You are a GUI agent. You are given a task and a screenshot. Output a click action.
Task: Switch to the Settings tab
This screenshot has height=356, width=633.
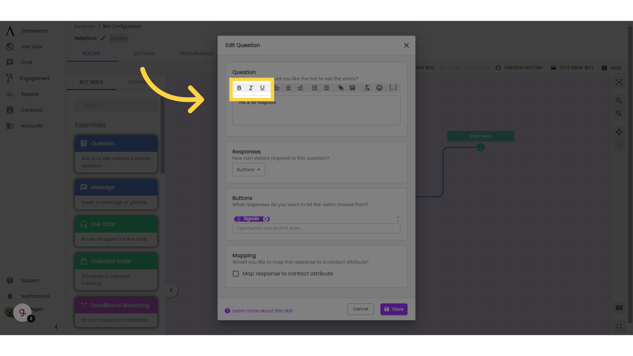144,54
